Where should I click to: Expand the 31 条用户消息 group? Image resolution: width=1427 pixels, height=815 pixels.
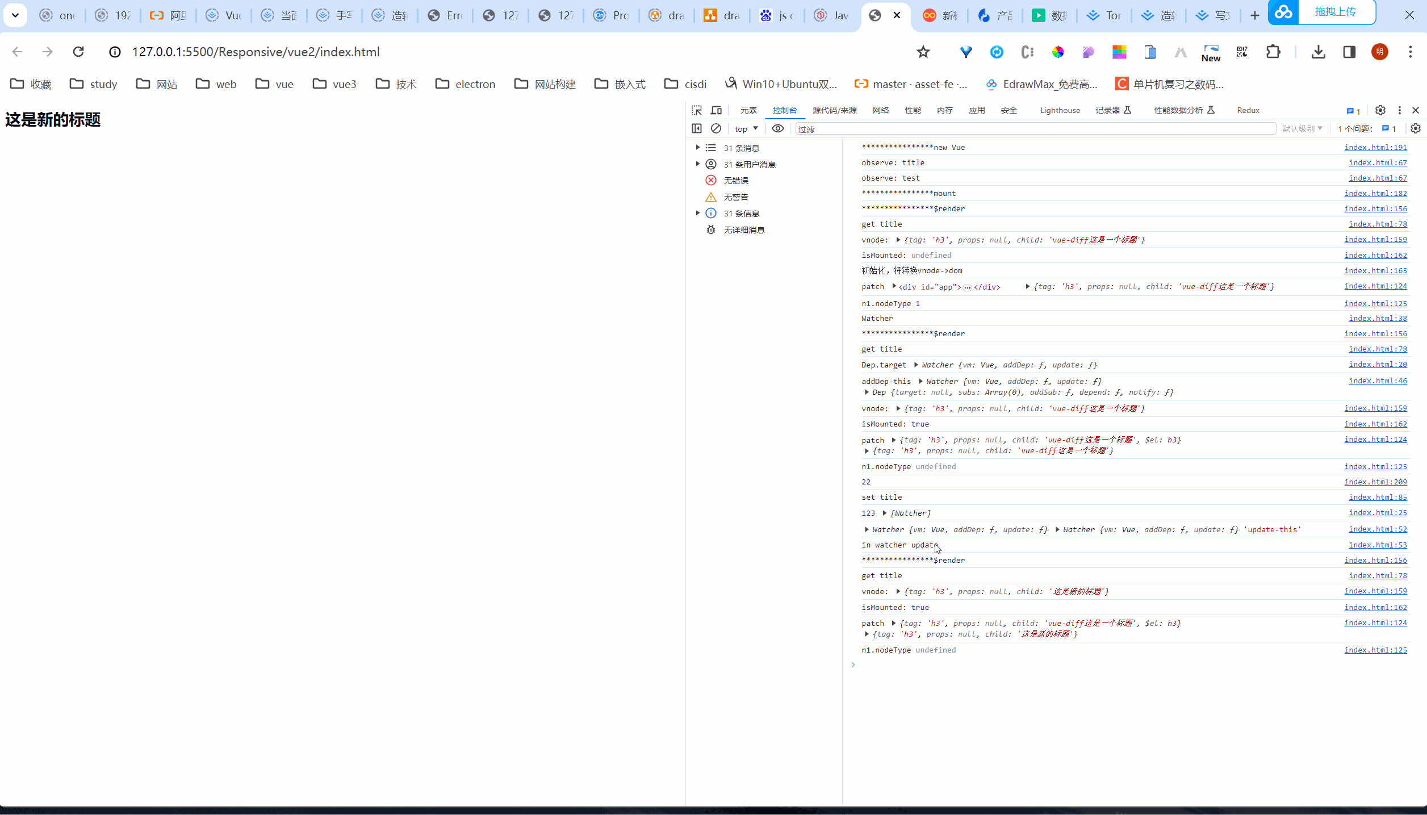pos(698,164)
